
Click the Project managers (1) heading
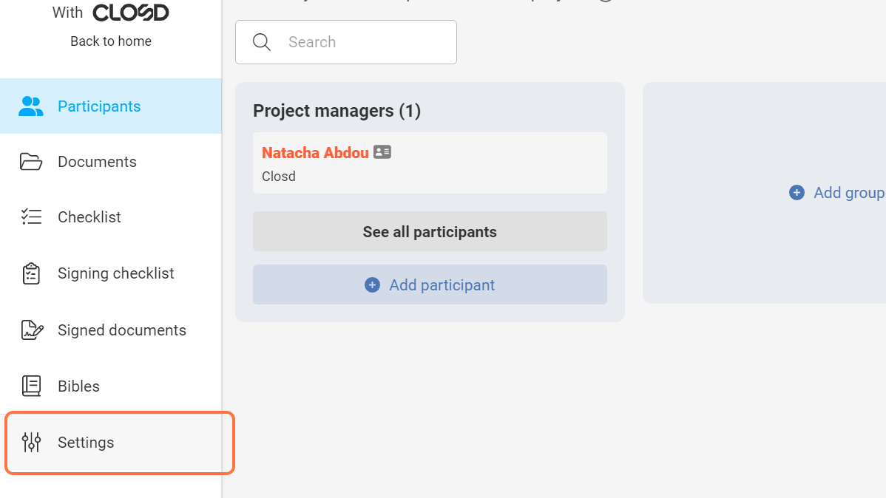(337, 111)
